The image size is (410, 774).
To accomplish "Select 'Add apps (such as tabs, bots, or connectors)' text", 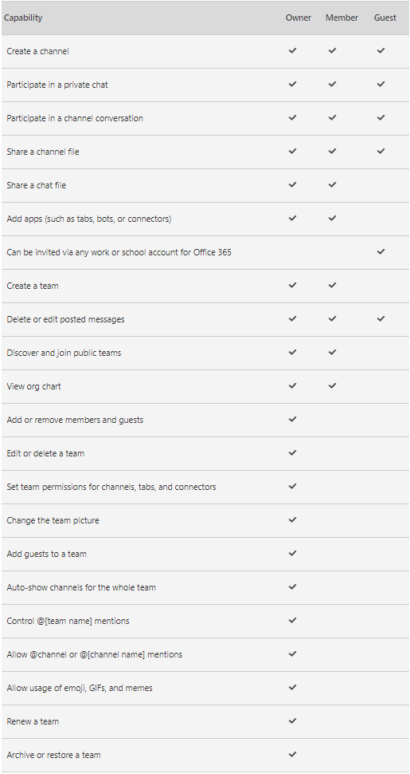I will (89, 219).
